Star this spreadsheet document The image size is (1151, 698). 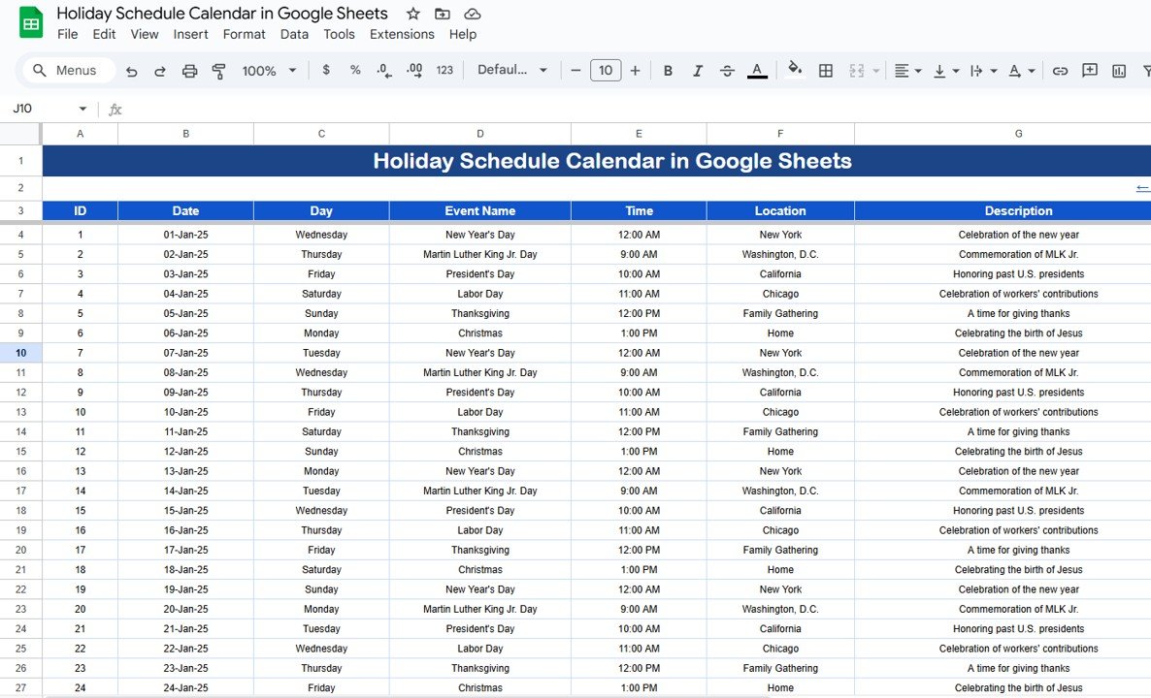coord(413,14)
